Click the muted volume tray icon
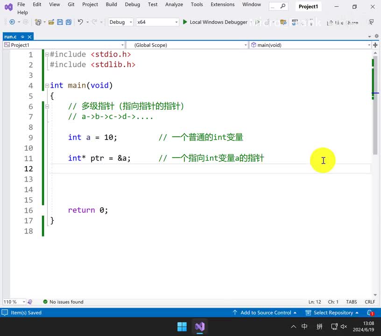 point(344,327)
